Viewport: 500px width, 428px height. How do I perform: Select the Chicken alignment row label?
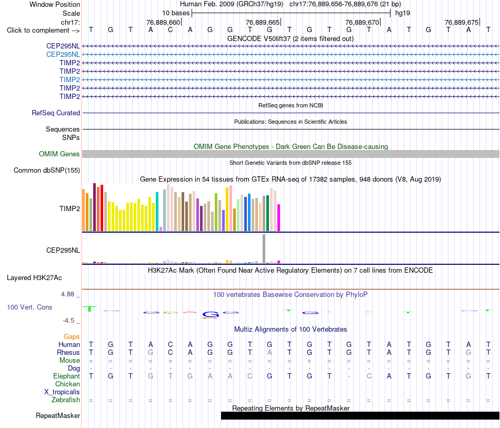coord(67,384)
